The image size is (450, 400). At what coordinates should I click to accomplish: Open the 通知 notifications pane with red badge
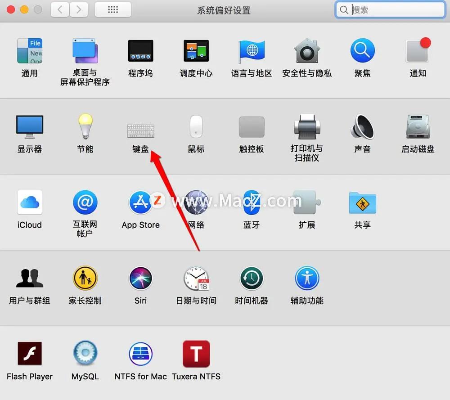pyautogui.click(x=417, y=51)
